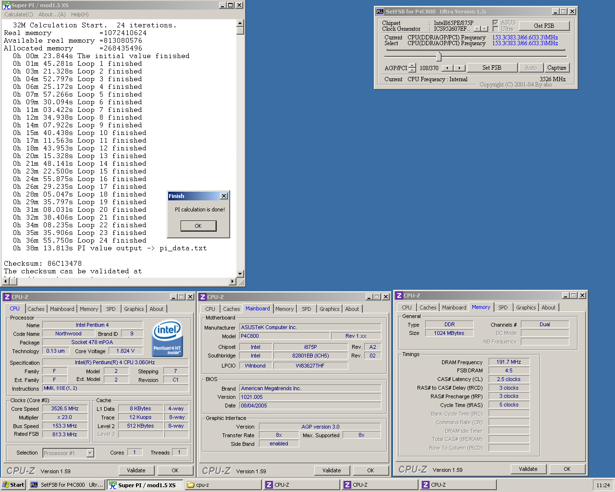This screenshot has width=615, height=492.
Task: Click the Z icon of the CPU-Z Memory window
Action: 399,295
